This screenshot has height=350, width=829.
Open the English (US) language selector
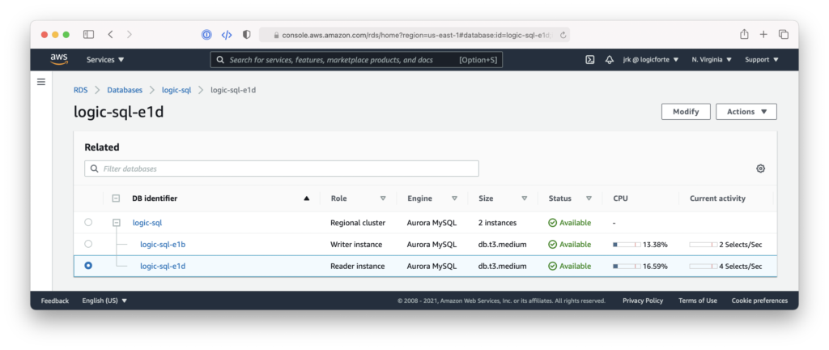pyautogui.click(x=104, y=301)
